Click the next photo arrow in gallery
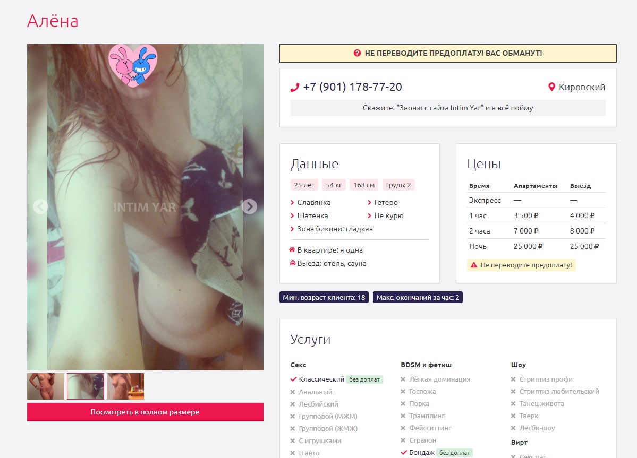This screenshot has width=637, height=458. coord(249,206)
